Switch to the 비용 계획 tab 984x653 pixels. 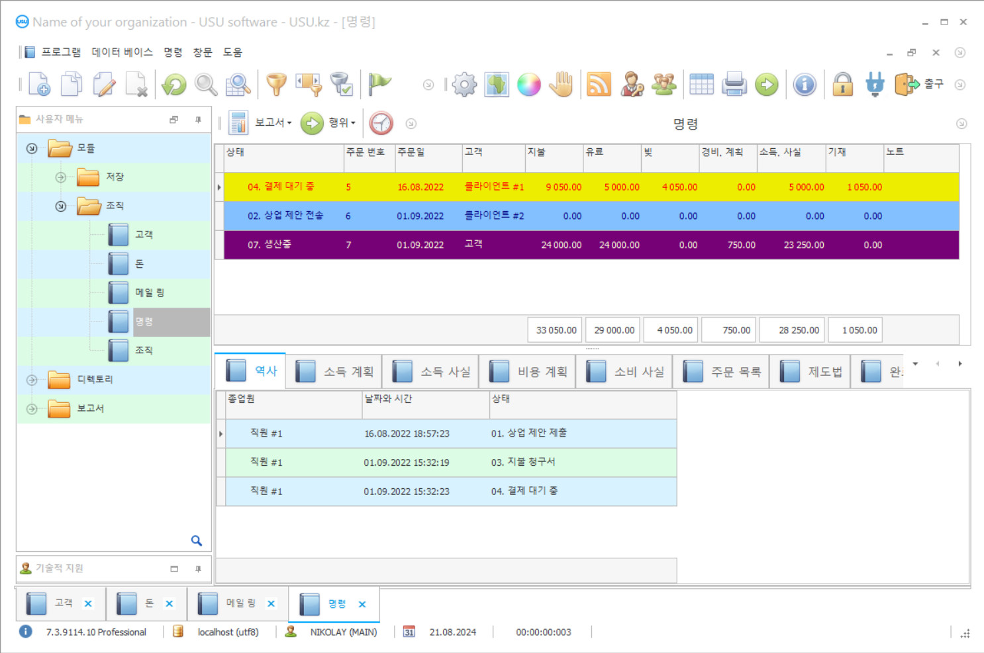(x=528, y=372)
